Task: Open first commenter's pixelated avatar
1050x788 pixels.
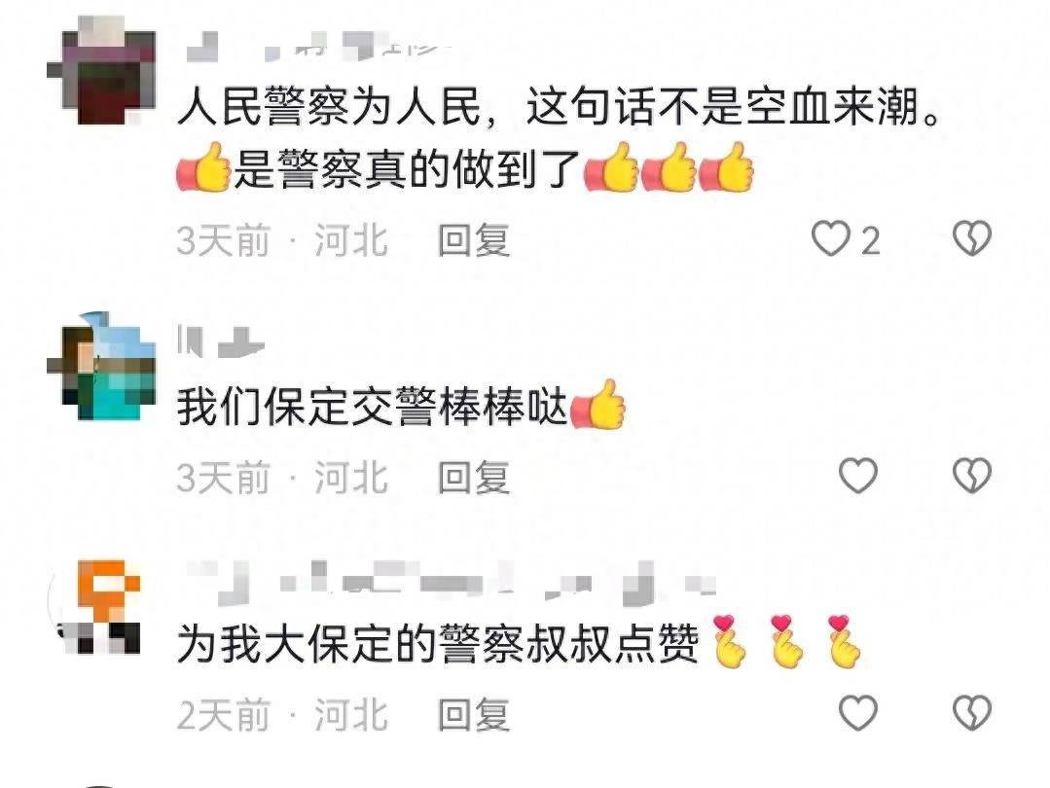Action: pyautogui.click(x=102, y=71)
